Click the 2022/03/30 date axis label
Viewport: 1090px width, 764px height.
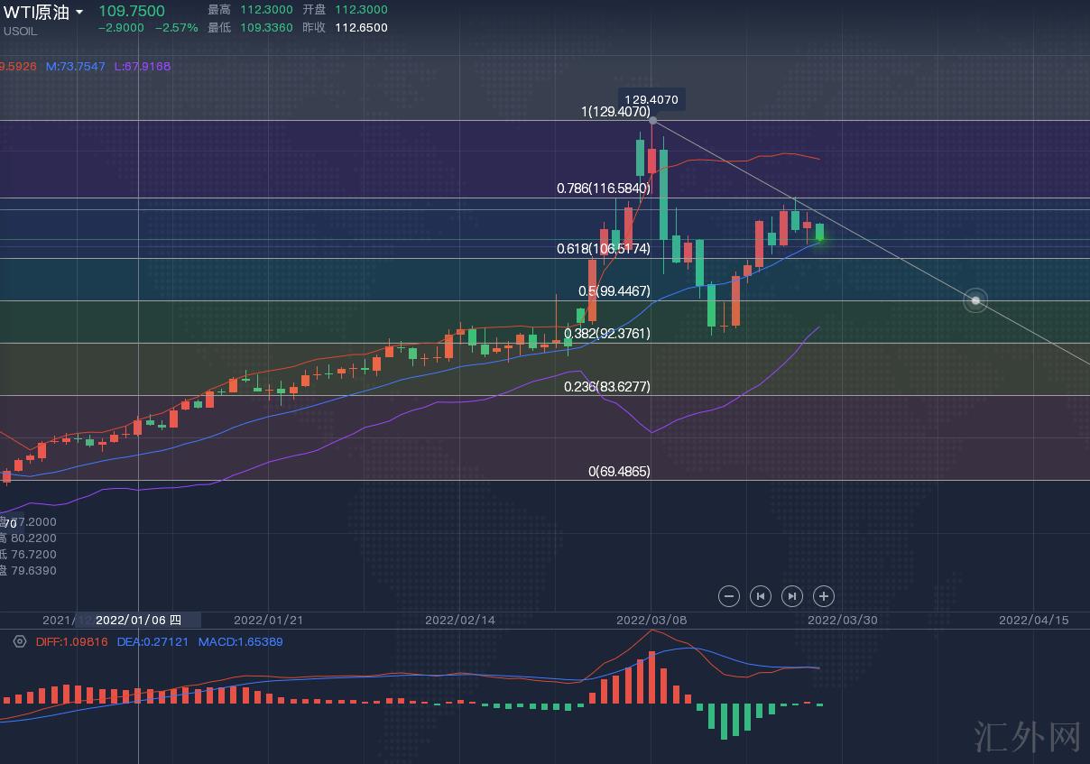[842, 620]
